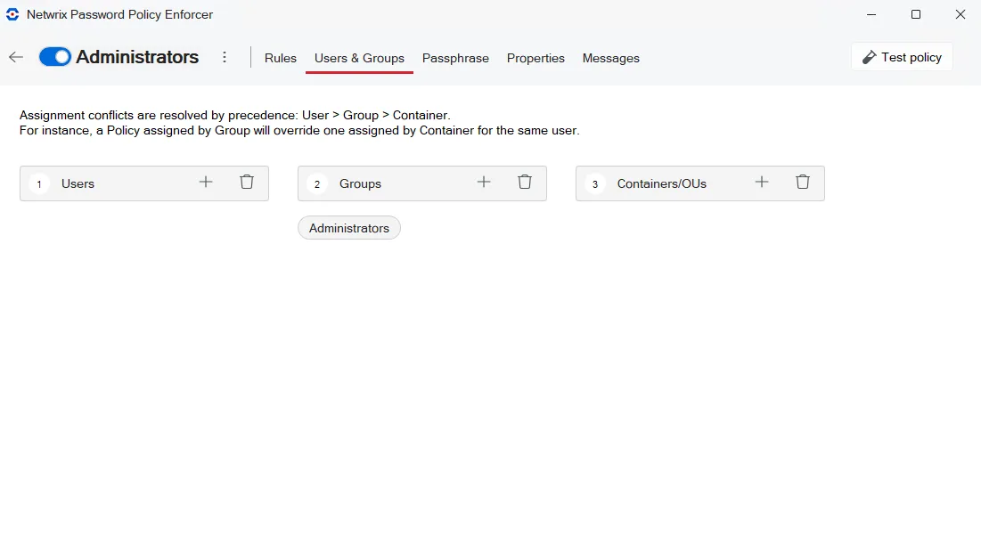Minimize the Password Policy Enforcer window
This screenshot has height=553, width=981.
click(871, 14)
